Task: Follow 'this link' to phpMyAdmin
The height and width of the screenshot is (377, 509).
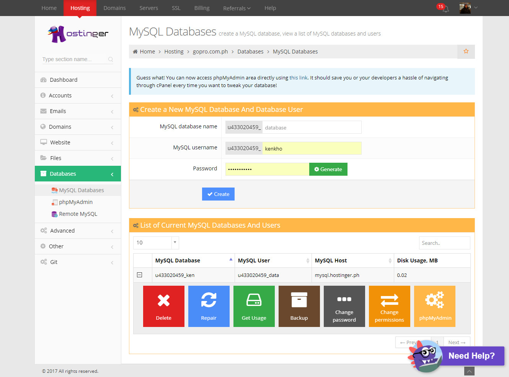Action: tap(299, 78)
